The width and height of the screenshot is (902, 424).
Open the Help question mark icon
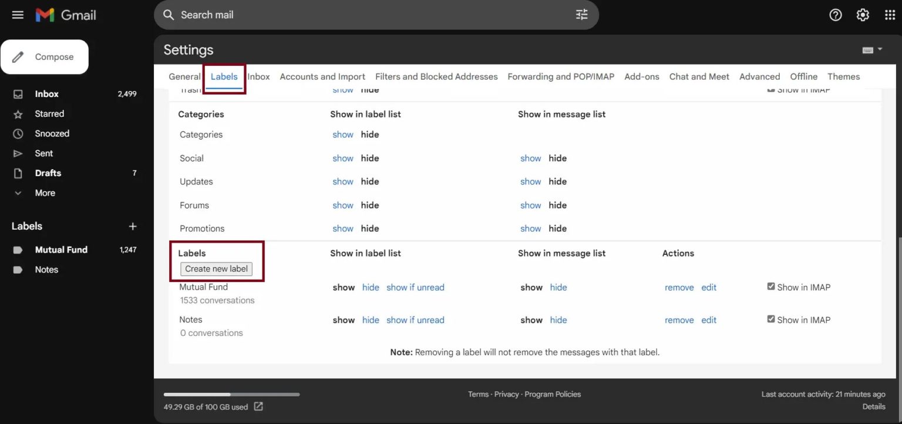[x=835, y=15]
